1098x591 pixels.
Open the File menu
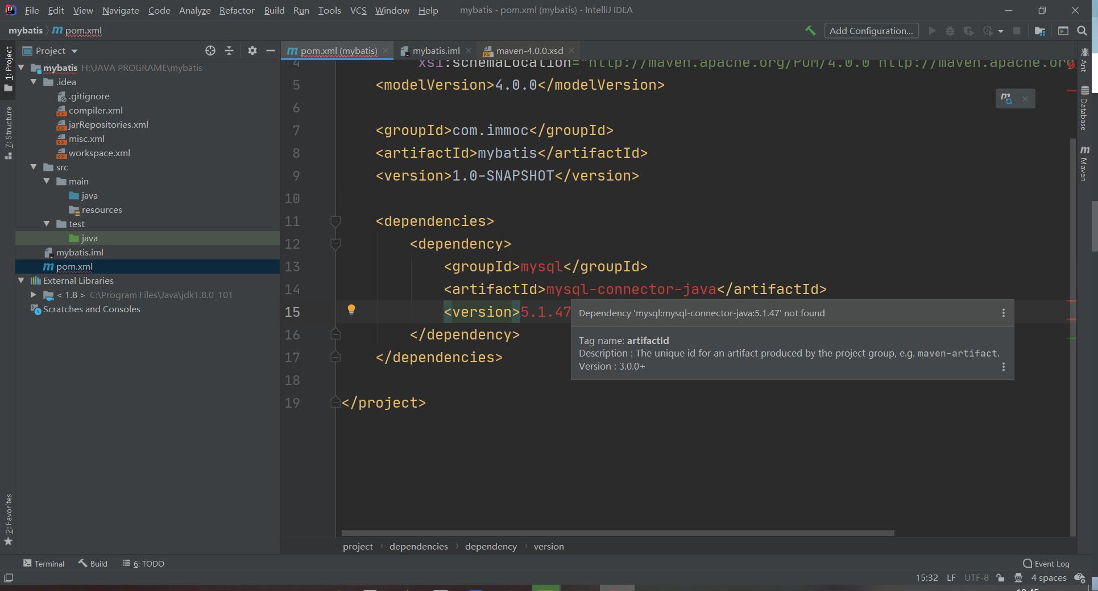[x=32, y=10]
